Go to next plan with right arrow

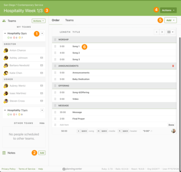pyautogui.click(x=162, y=32)
